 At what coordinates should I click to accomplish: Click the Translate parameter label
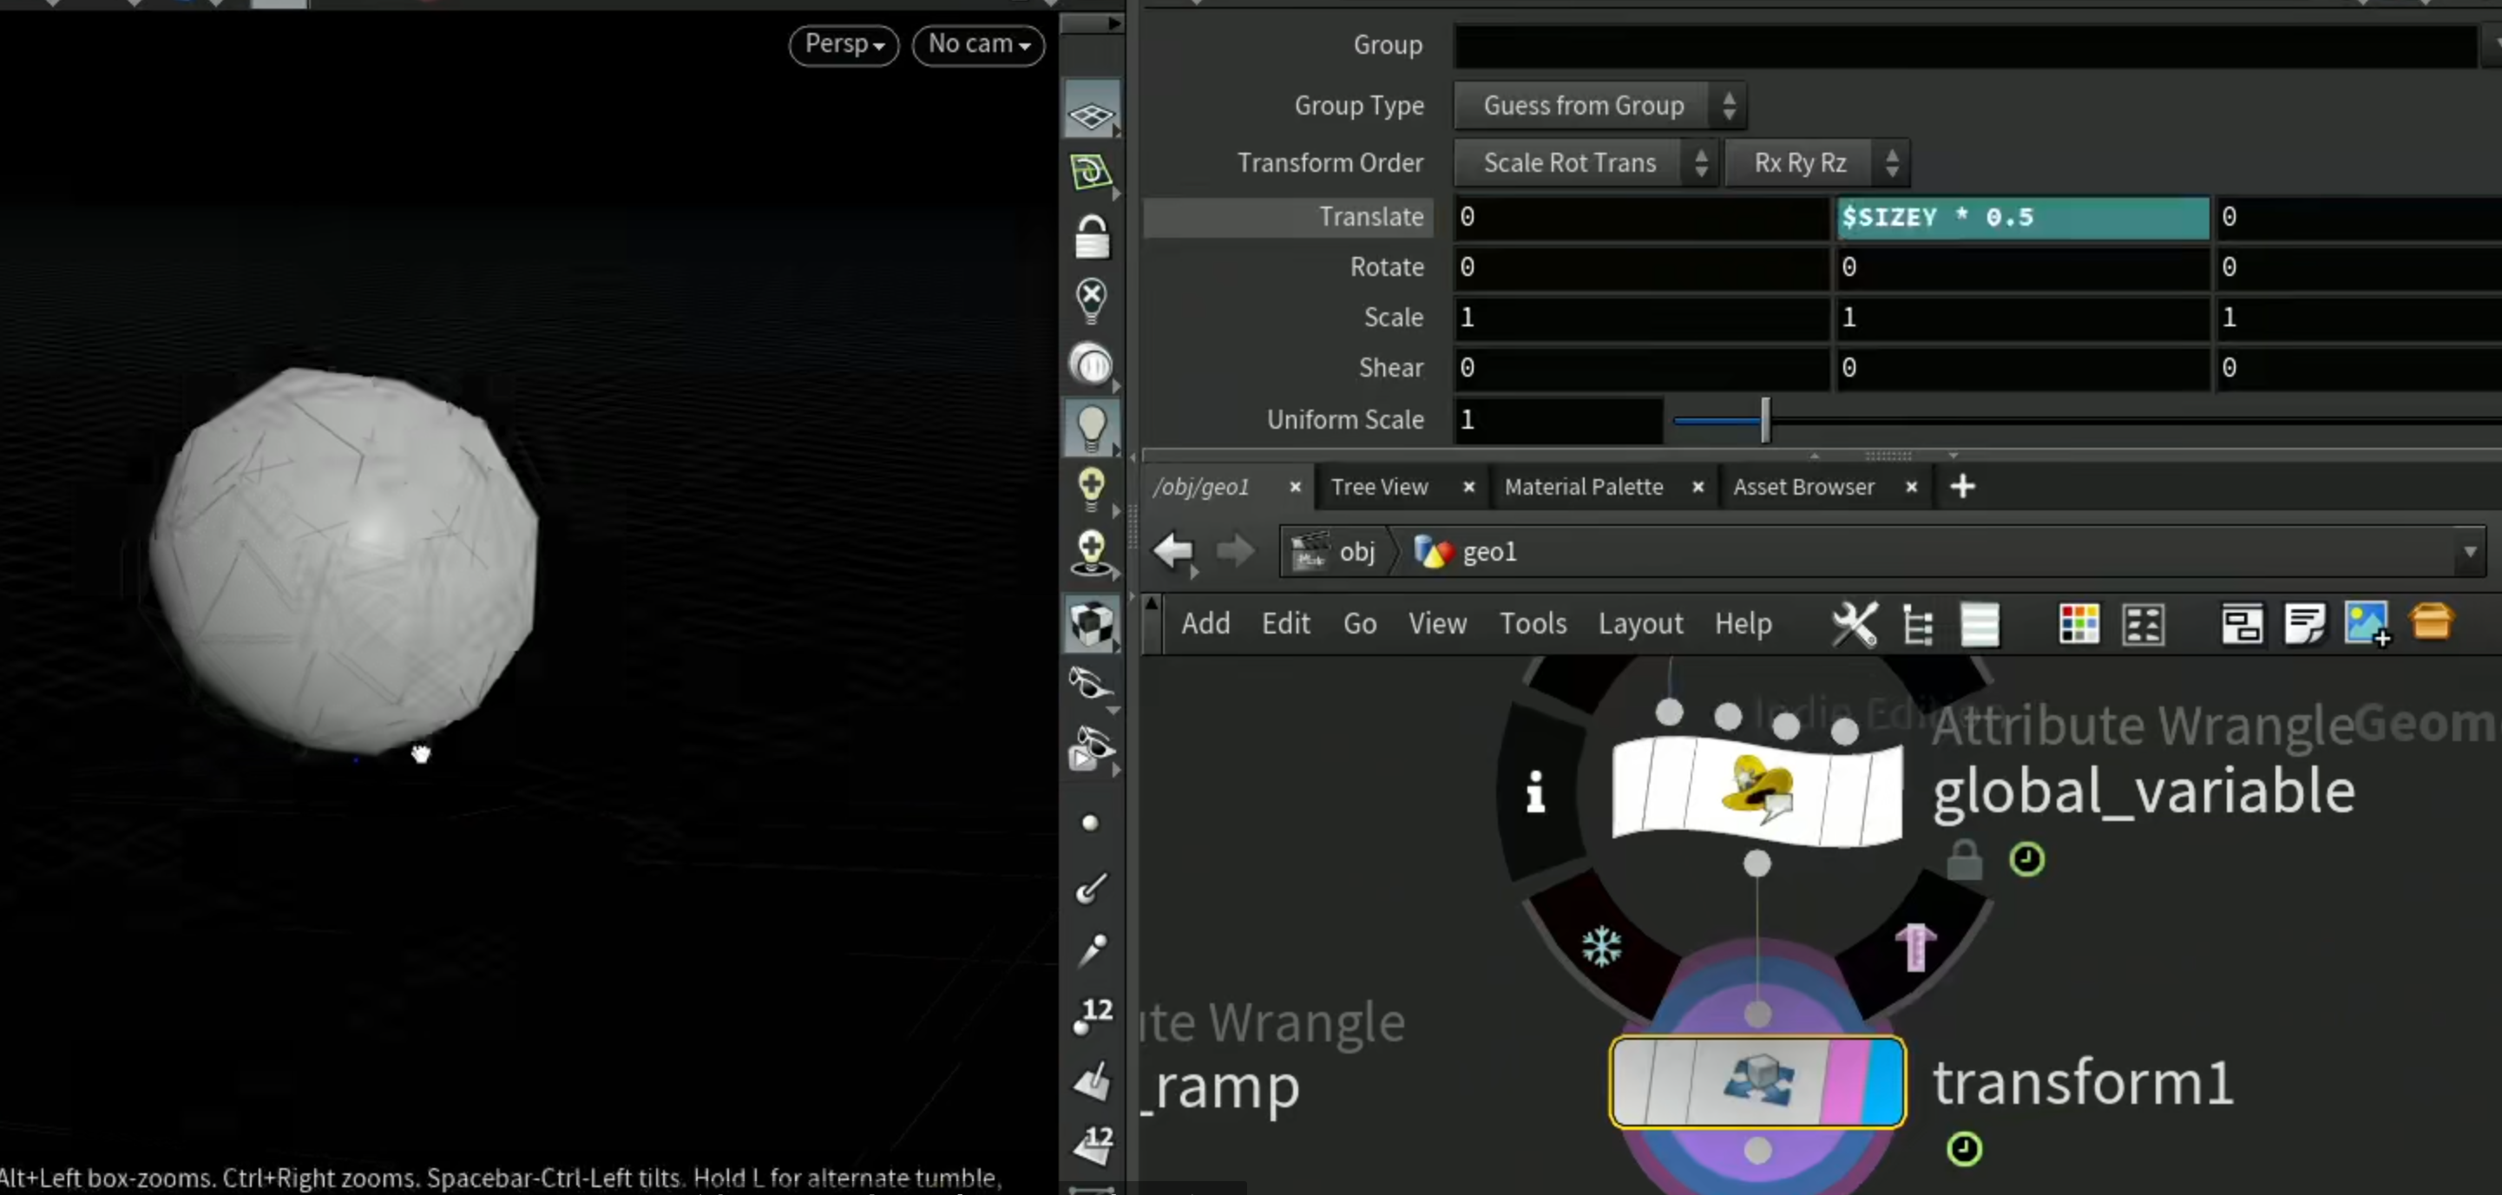coord(1370,217)
